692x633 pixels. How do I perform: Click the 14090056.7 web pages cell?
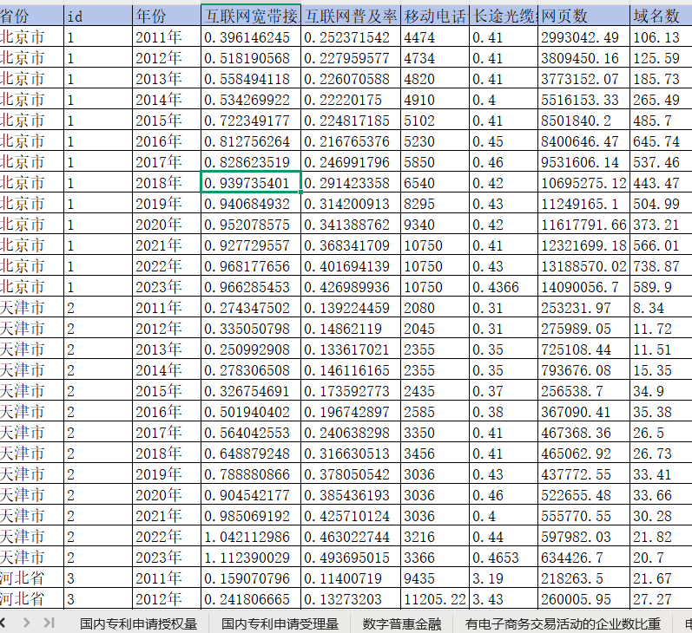583,286
